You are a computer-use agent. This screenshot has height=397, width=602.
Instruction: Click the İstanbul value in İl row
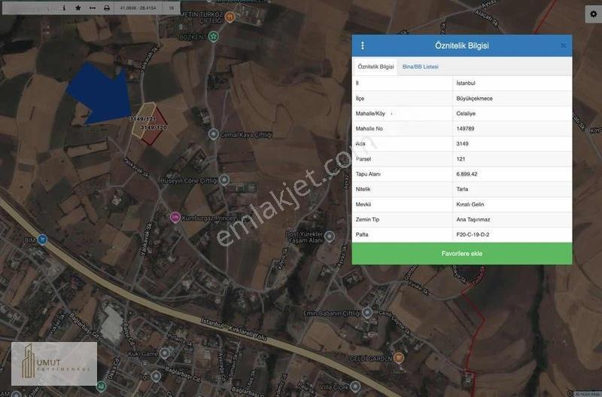(466, 83)
